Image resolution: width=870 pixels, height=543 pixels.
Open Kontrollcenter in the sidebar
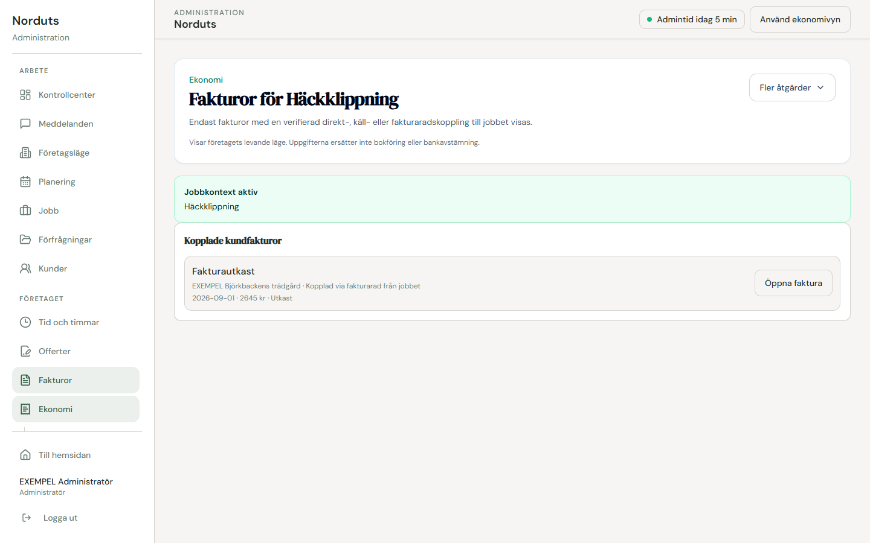(x=76, y=95)
